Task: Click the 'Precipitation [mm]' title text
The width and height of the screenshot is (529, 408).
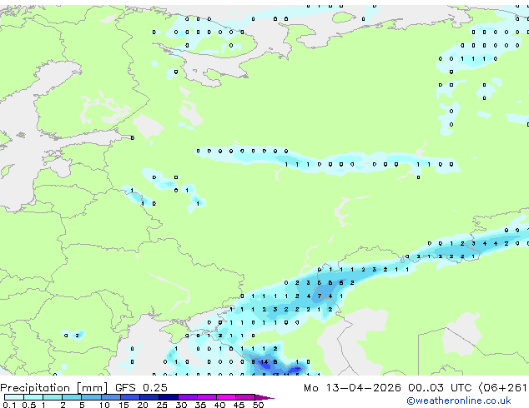Action: tap(54, 388)
